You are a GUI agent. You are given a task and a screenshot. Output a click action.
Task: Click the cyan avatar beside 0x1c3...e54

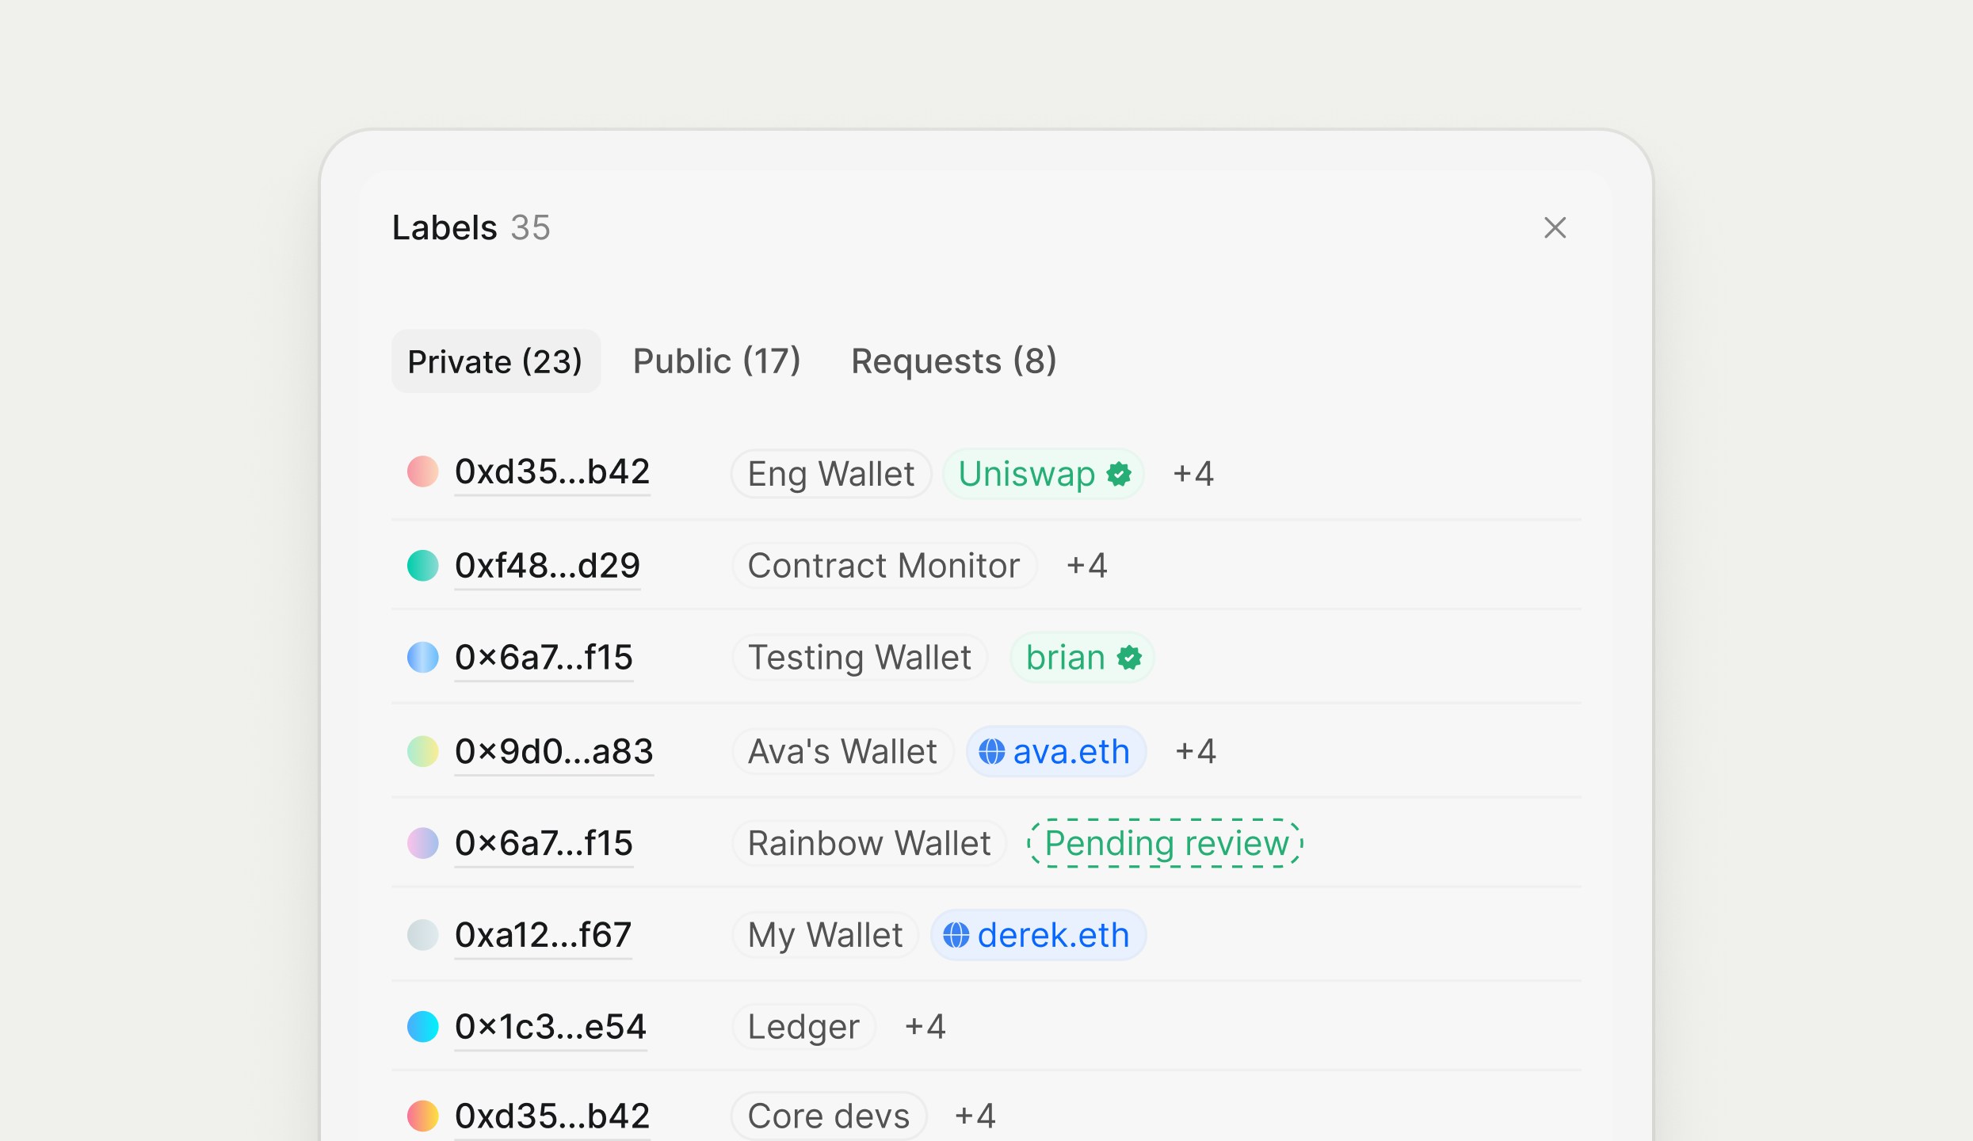coord(423,1027)
